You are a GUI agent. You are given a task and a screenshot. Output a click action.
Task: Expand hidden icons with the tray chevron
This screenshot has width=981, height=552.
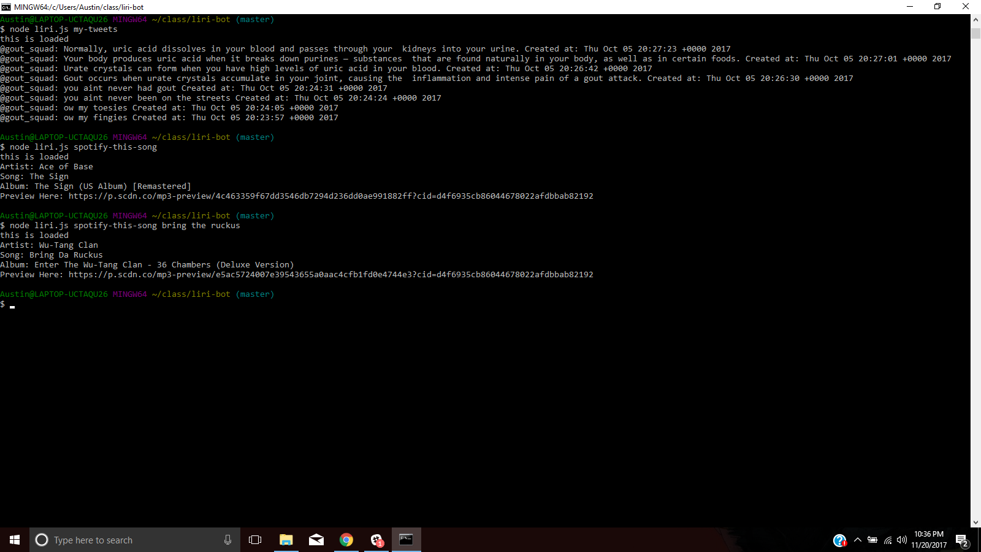pos(858,540)
